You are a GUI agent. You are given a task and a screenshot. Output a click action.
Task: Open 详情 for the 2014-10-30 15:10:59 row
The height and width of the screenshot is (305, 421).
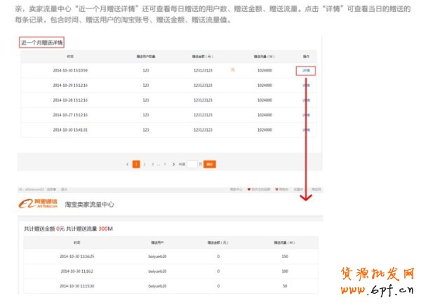306,71
